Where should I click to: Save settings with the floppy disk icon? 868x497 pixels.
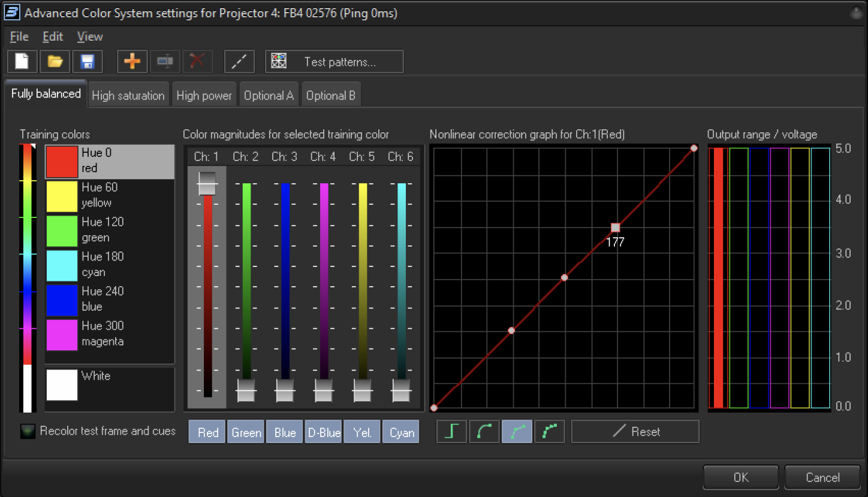[88, 62]
